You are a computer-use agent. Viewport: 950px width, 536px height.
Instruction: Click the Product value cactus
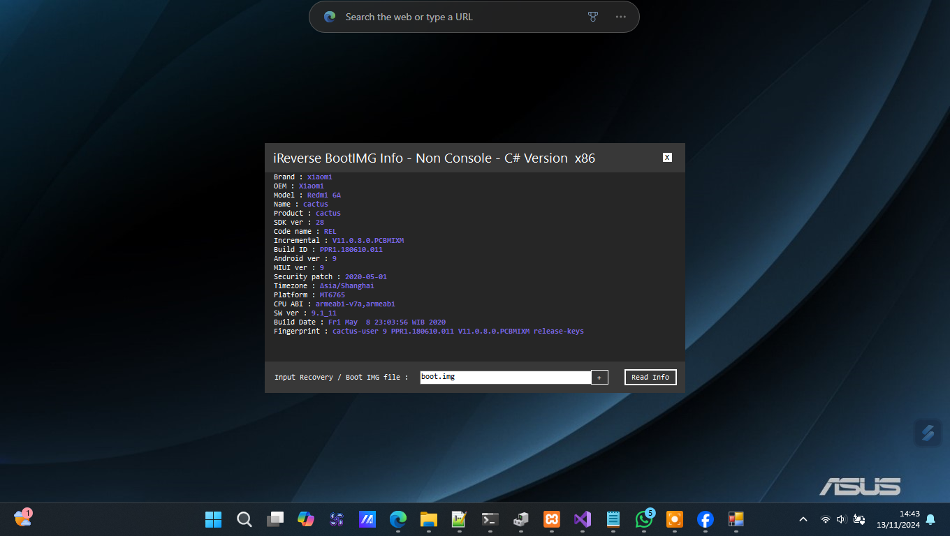(328, 214)
